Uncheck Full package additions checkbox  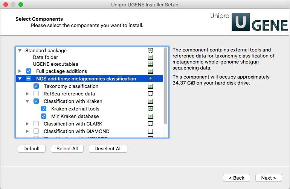[x=29, y=71]
